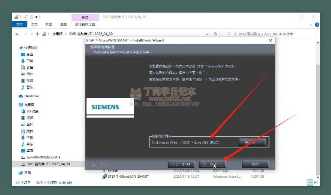Go forward in File Explorer navigation
The height and width of the screenshot is (195, 331).
coord(25,34)
